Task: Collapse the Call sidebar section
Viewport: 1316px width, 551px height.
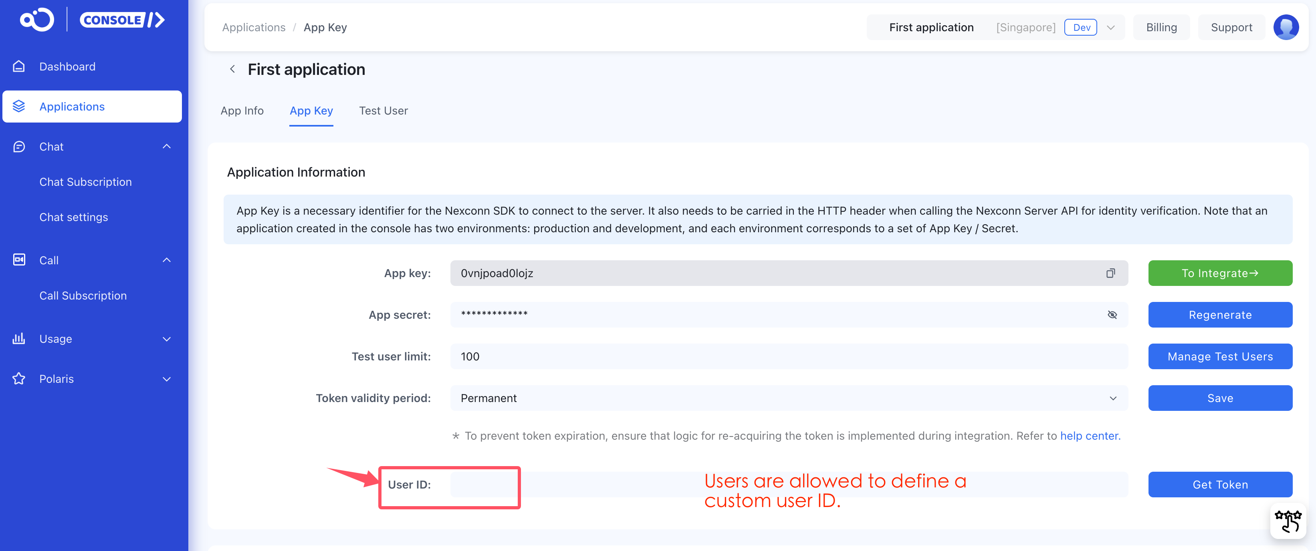Action: coord(167,260)
